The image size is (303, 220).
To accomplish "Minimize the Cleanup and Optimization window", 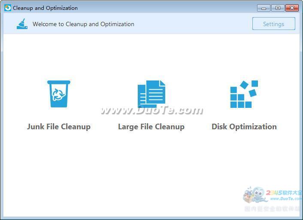I will (x=264, y=8).
